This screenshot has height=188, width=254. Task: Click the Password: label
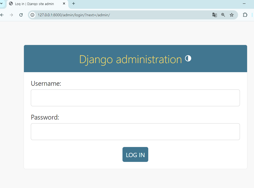click(45, 117)
